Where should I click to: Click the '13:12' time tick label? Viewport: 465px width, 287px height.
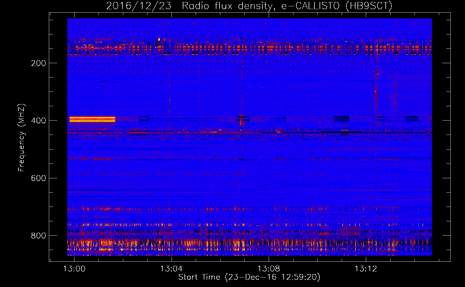click(x=366, y=269)
